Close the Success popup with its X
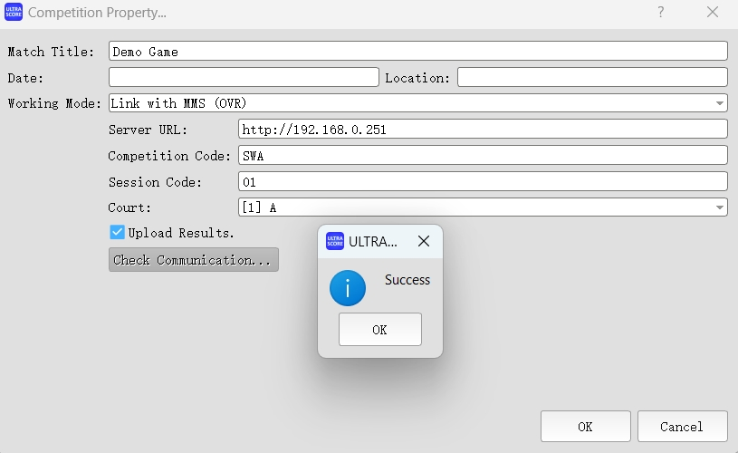 click(x=423, y=241)
